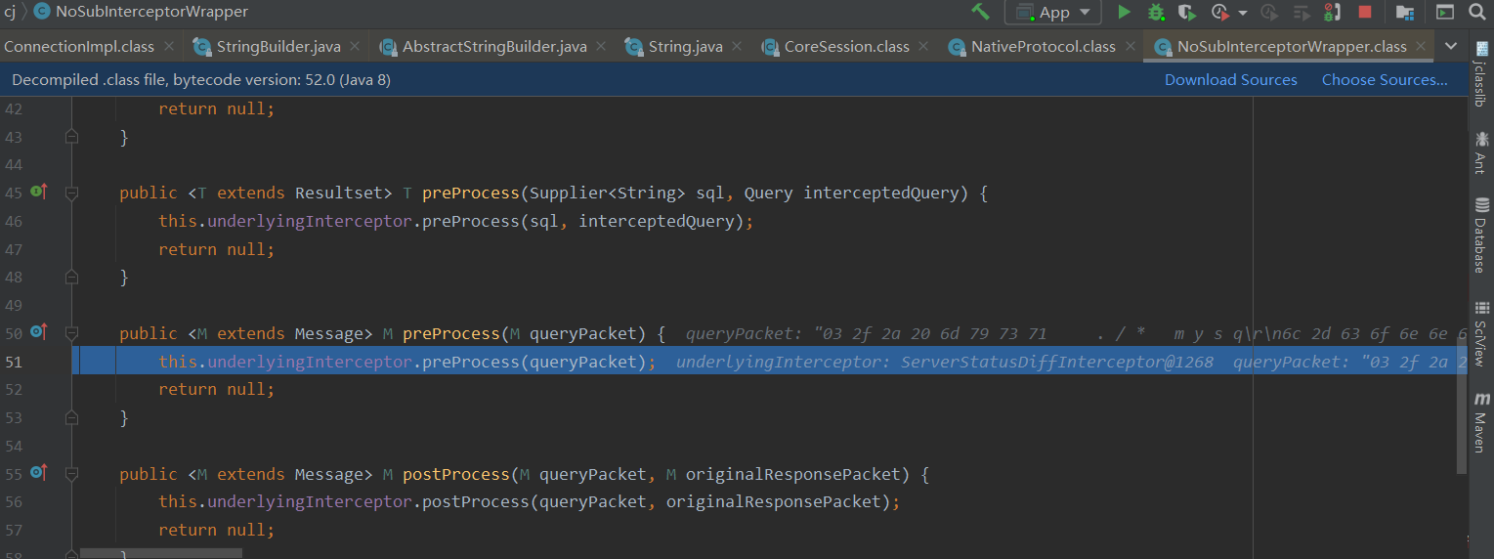Stop the running process
1494x559 pixels.
click(x=1365, y=12)
